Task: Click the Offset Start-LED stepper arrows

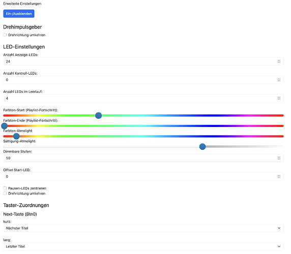Action: pyautogui.click(x=279, y=177)
